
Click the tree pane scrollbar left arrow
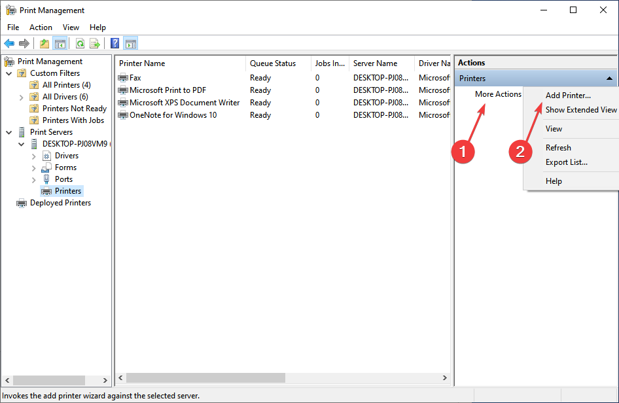tap(7, 381)
